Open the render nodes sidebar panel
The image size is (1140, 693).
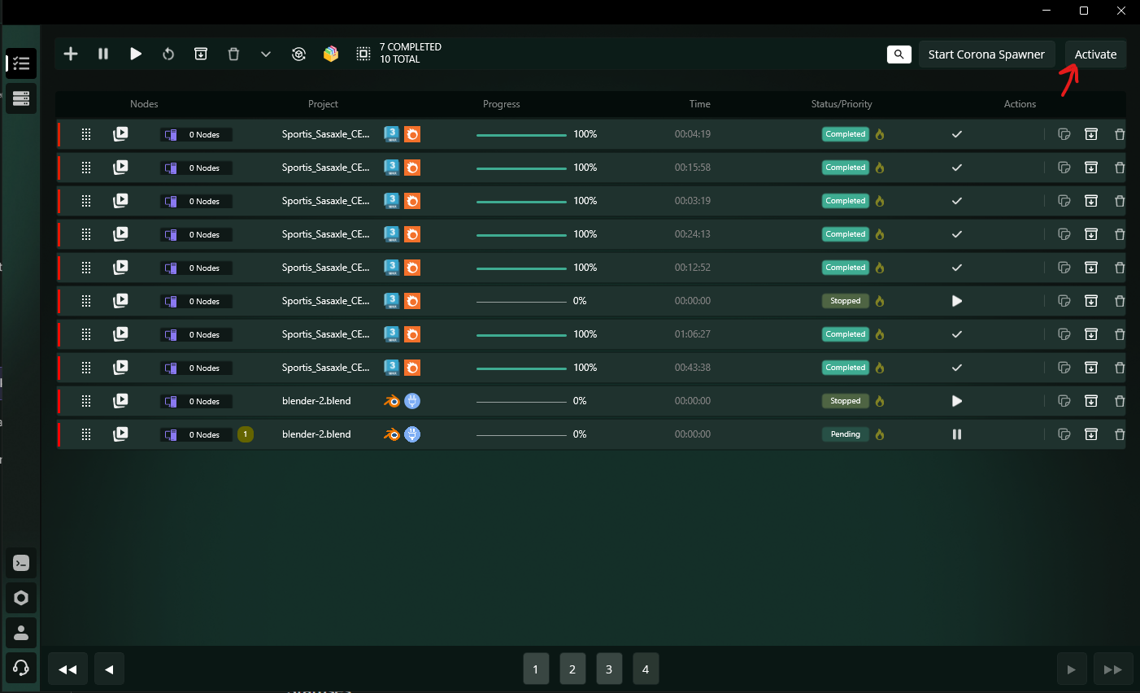[x=21, y=98]
